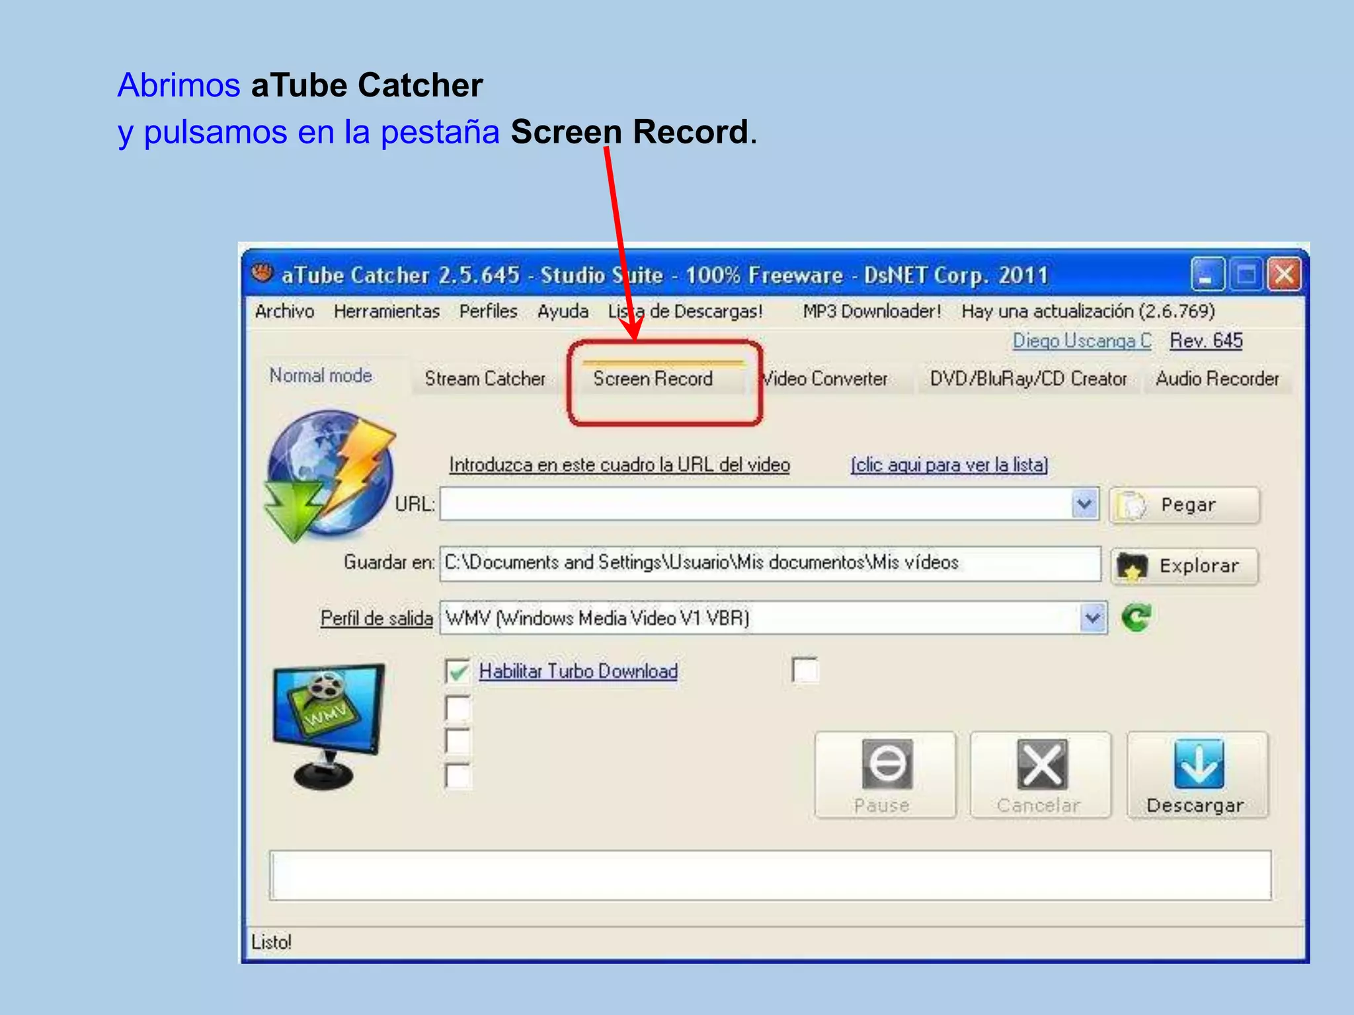
Task: Open the Archivo menu
Action: [285, 311]
